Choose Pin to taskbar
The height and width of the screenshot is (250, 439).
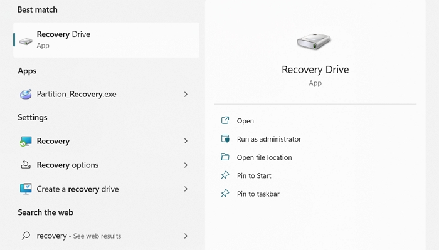click(258, 194)
